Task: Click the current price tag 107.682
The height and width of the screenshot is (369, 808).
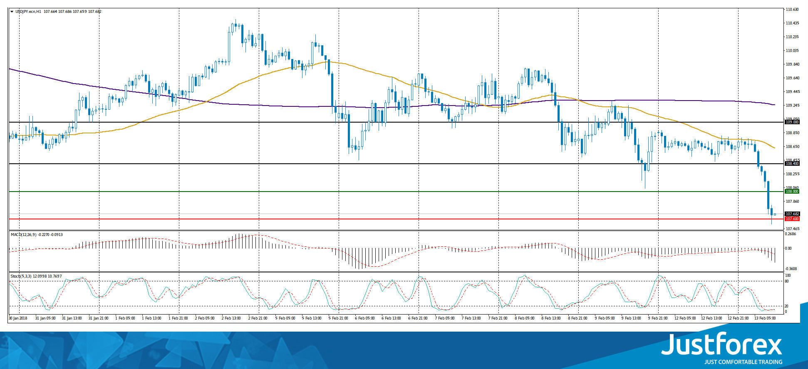Action: click(x=792, y=214)
